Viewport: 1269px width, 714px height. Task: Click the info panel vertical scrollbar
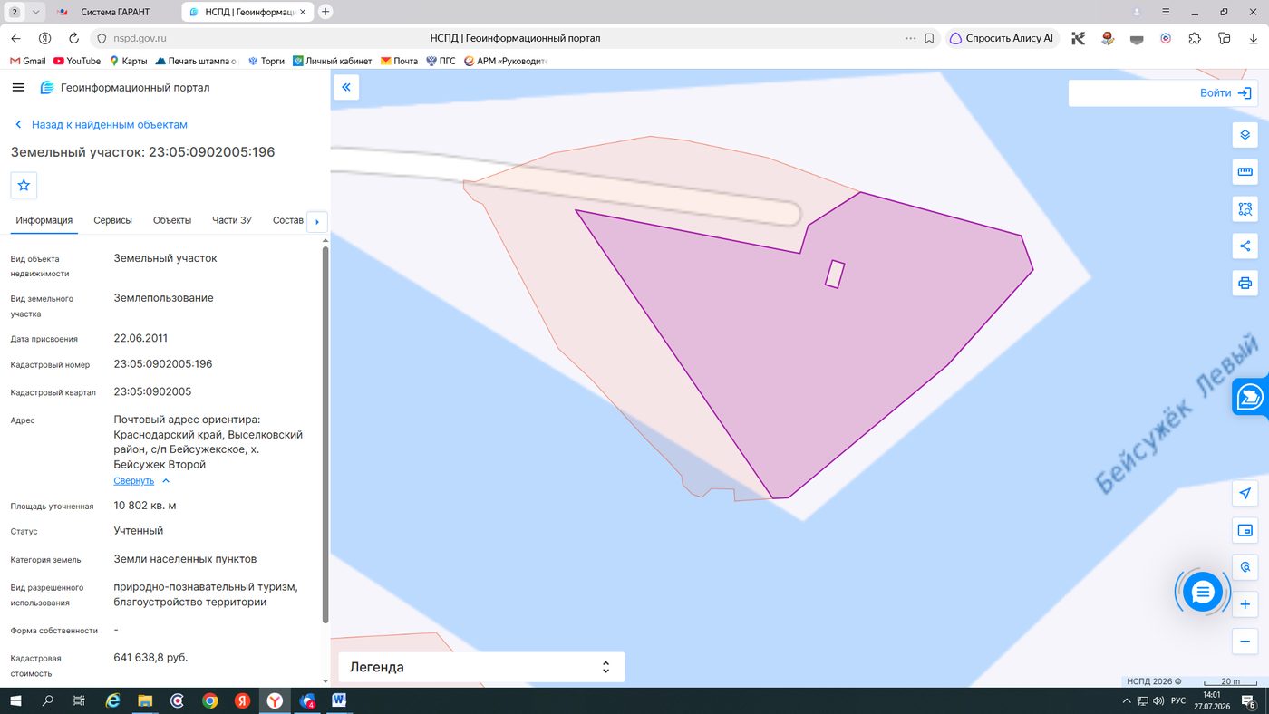coord(325,435)
